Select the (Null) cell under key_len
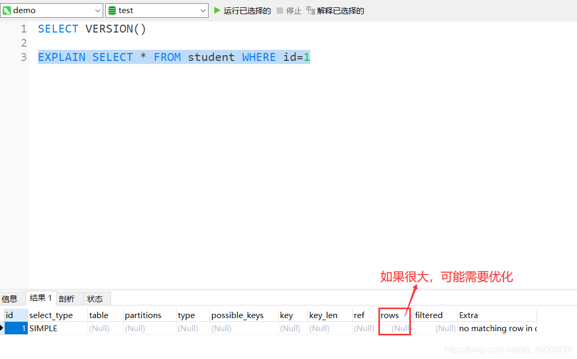This screenshot has width=577, height=359. click(330, 328)
